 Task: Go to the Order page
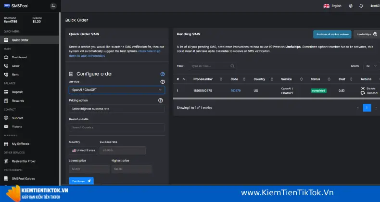point(15,66)
